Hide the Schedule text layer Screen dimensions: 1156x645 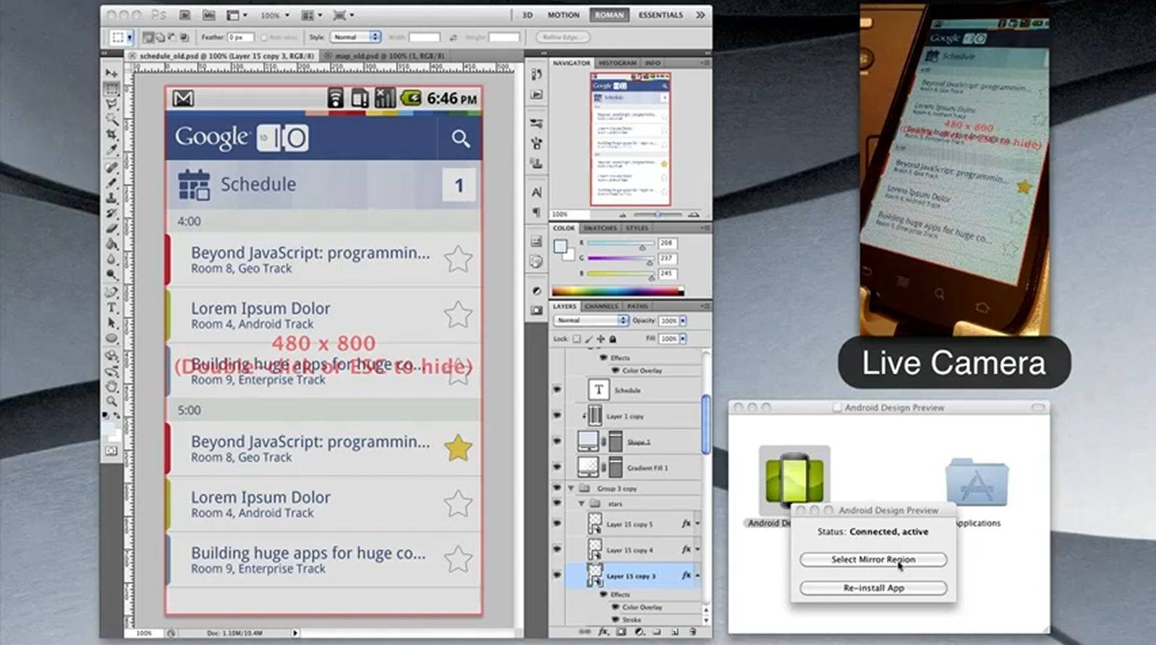coord(557,390)
